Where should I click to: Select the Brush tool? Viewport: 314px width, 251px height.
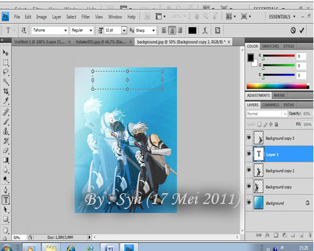tap(6, 122)
